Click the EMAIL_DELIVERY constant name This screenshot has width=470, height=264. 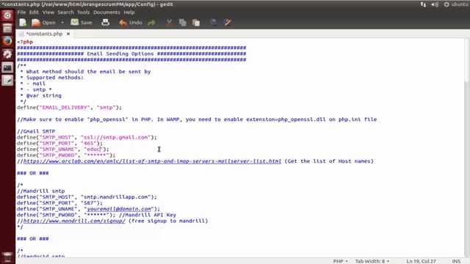(x=65, y=107)
